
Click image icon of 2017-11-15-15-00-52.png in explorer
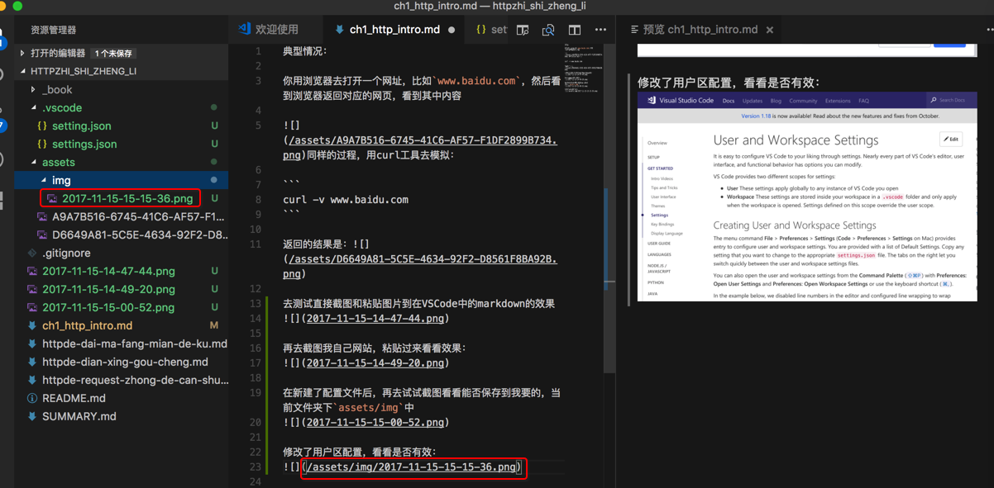(32, 307)
